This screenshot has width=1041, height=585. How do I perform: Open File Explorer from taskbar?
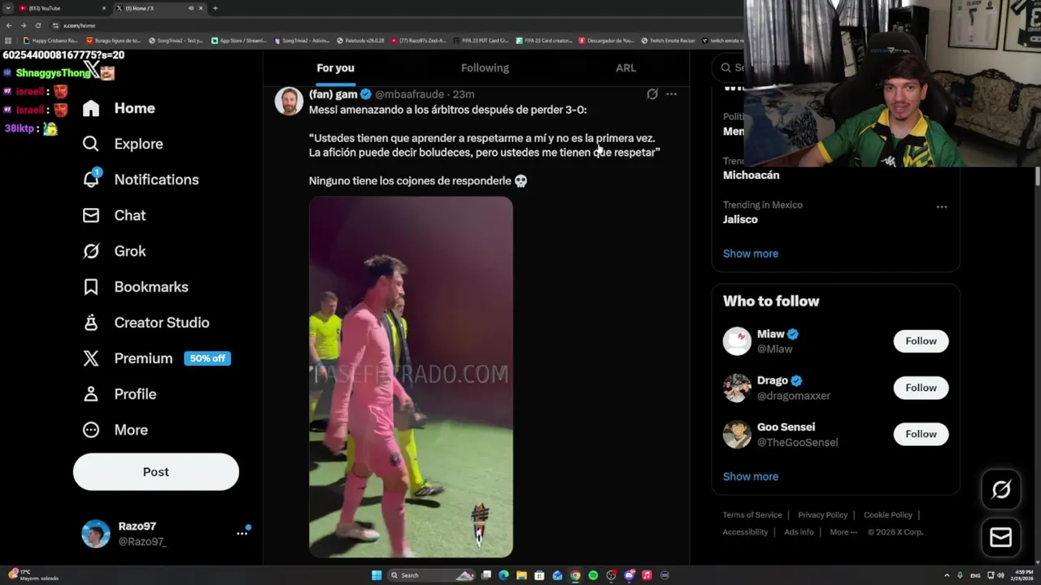521,575
